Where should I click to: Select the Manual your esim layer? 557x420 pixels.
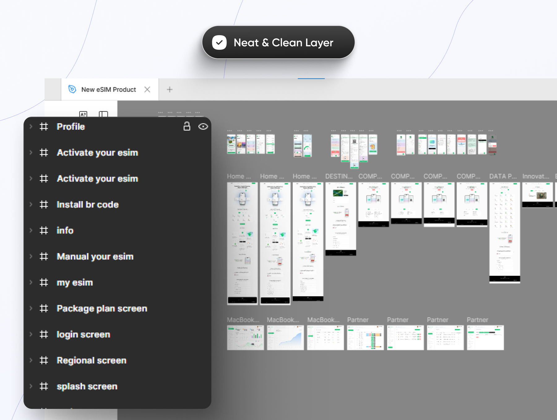pos(95,257)
